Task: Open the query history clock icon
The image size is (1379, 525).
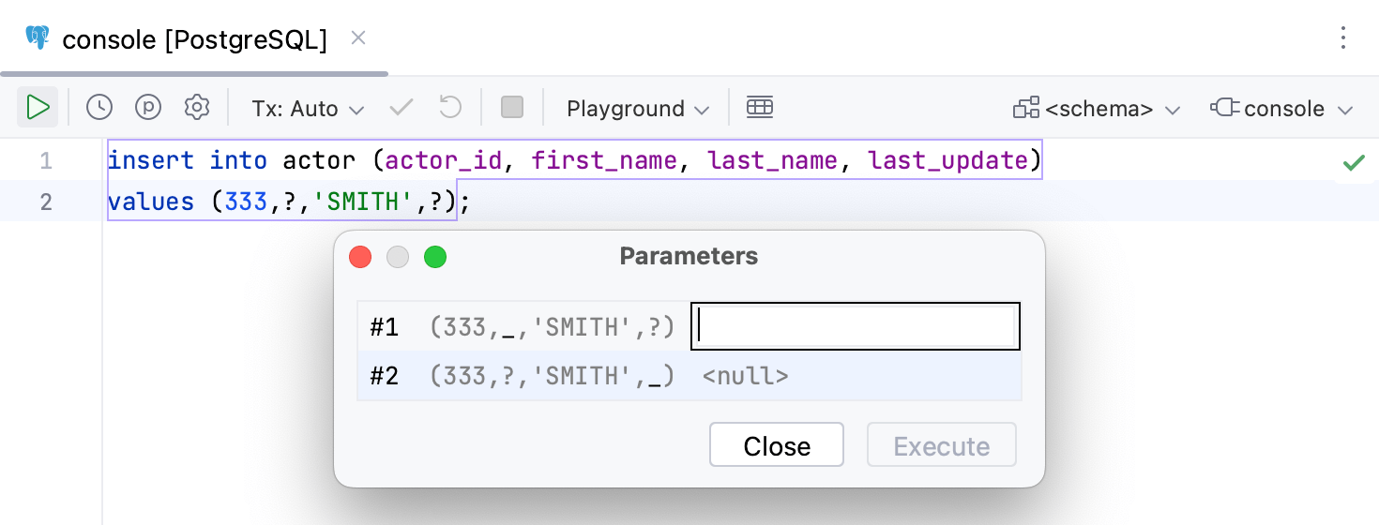Action: coord(99,108)
